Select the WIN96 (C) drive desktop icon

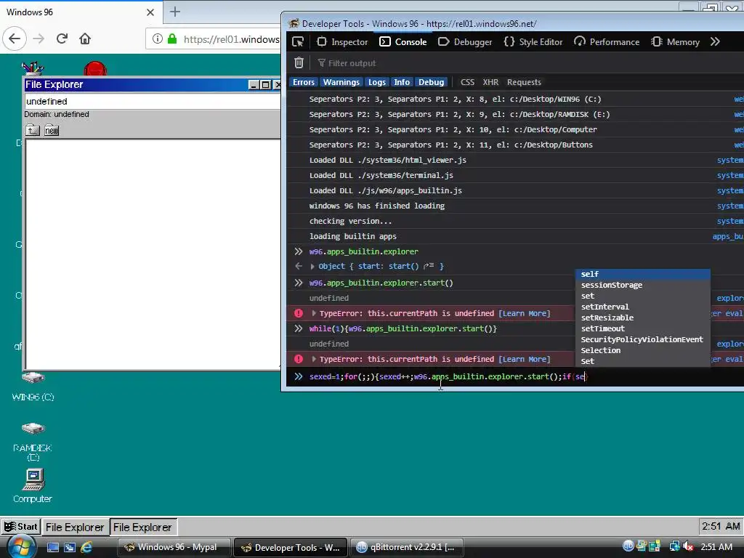tap(33, 387)
